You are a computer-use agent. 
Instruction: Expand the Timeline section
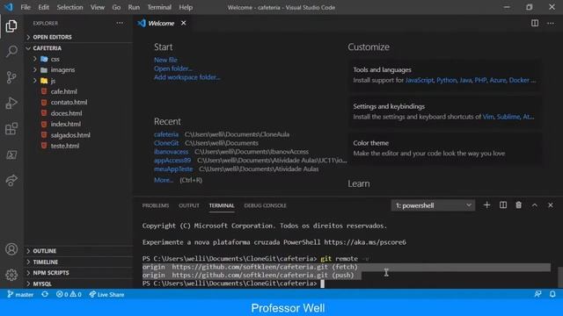point(45,262)
